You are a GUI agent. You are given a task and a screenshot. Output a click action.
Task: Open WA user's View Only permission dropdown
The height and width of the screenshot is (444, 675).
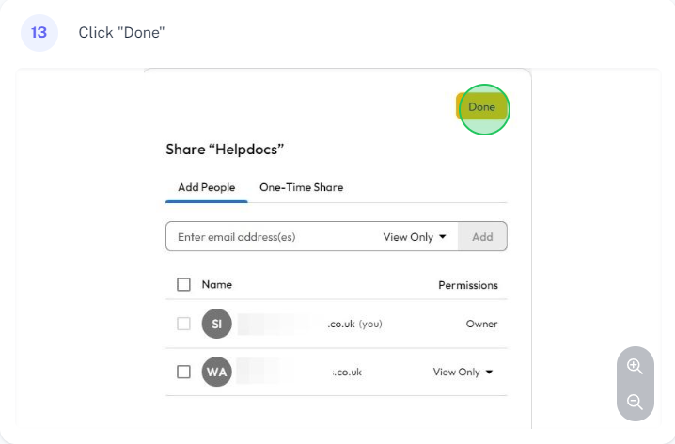(x=463, y=372)
